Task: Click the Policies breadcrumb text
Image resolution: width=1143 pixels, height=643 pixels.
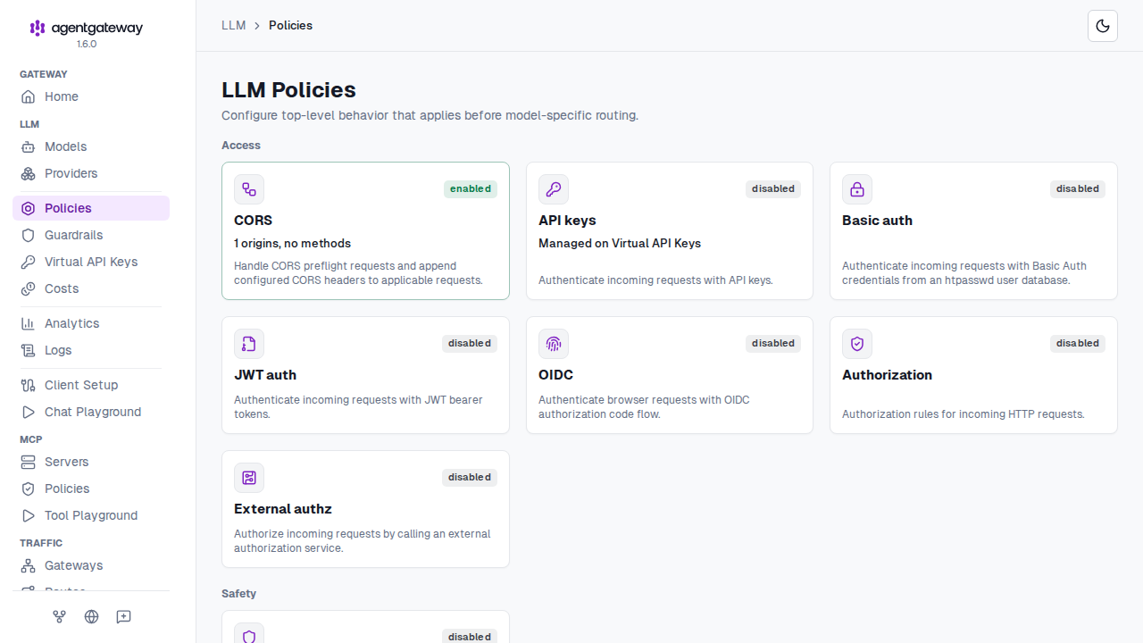Action: pos(291,25)
